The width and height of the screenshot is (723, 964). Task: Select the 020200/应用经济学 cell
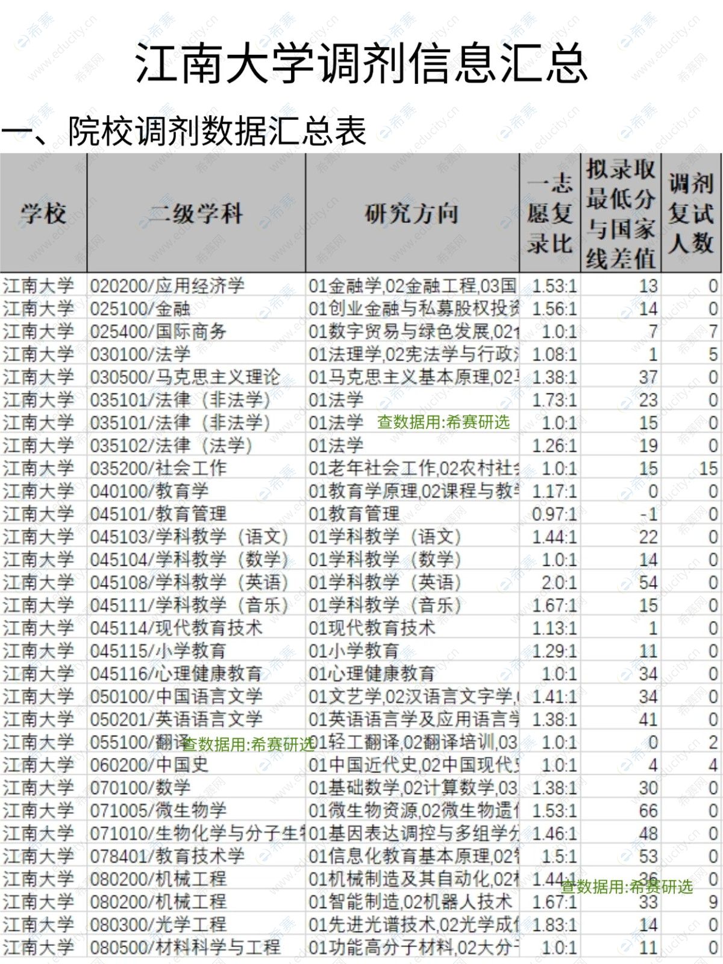coord(167,286)
